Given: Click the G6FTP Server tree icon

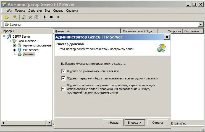Looking at the screenshot, I should (x=9, y=37).
